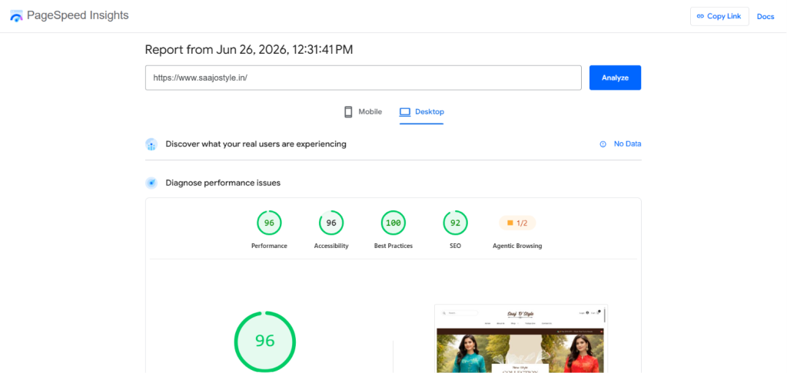The height and width of the screenshot is (373, 787).
Task: Open the SEO score gauge 92
Action: (455, 223)
